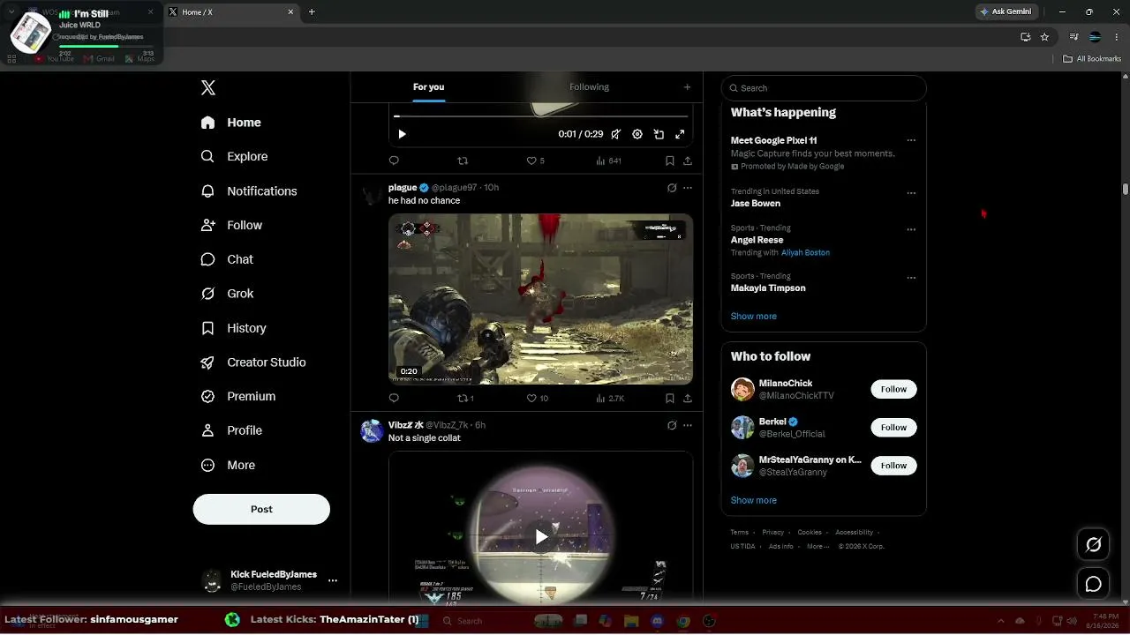1130x635 pixels.
Task: Go to Profile from the sidebar
Action: 231,430
